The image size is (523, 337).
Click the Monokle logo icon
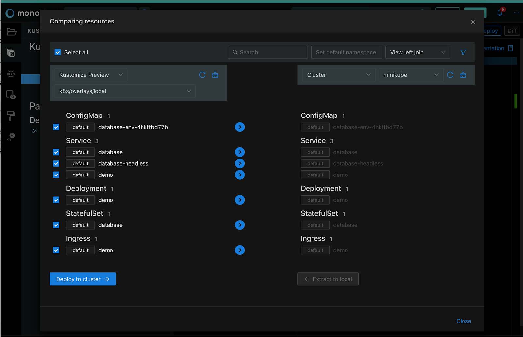[x=10, y=13]
